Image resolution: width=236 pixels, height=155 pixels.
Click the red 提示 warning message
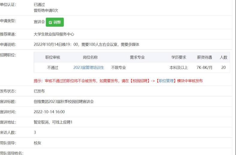[118, 81]
